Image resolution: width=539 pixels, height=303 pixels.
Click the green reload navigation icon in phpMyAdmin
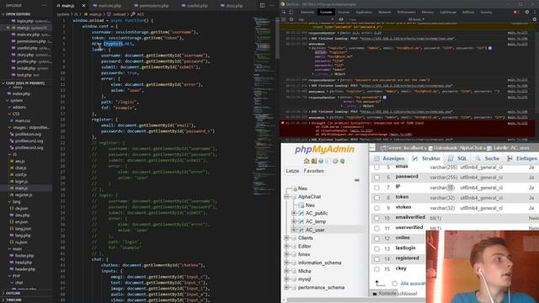point(343,161)
